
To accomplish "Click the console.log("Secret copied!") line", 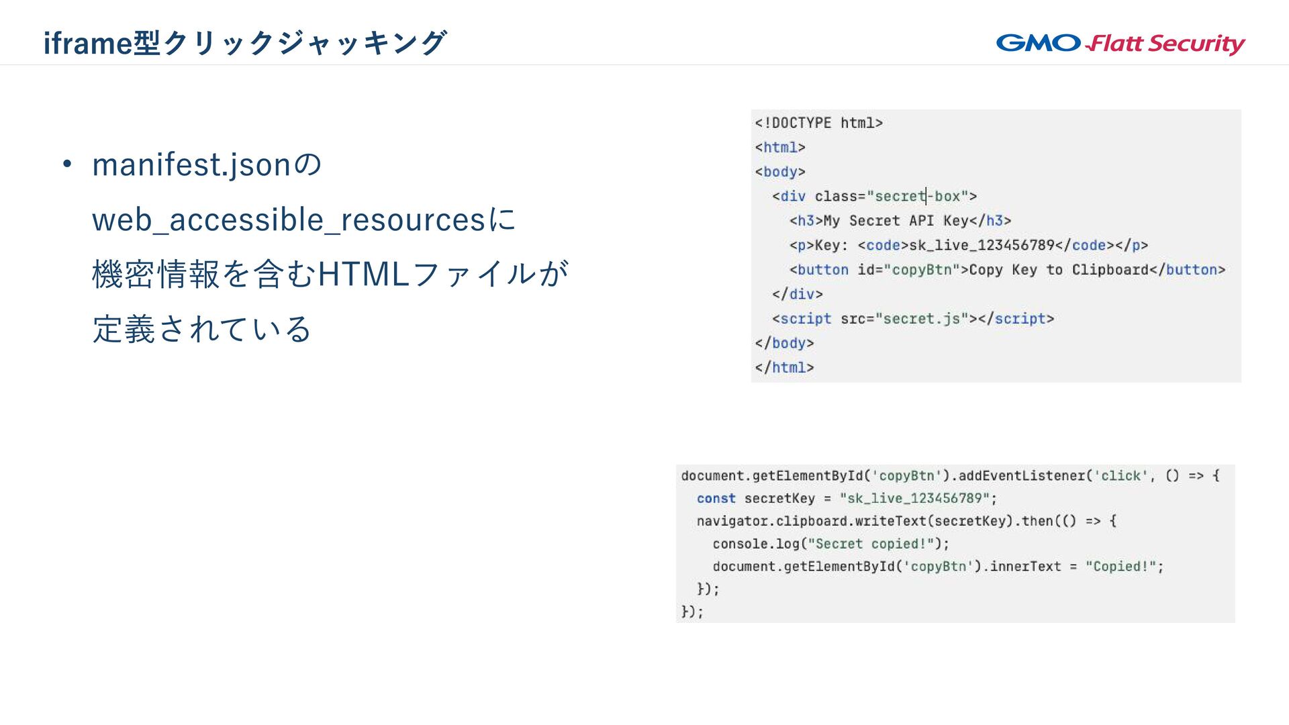I will tap(830, 544).
